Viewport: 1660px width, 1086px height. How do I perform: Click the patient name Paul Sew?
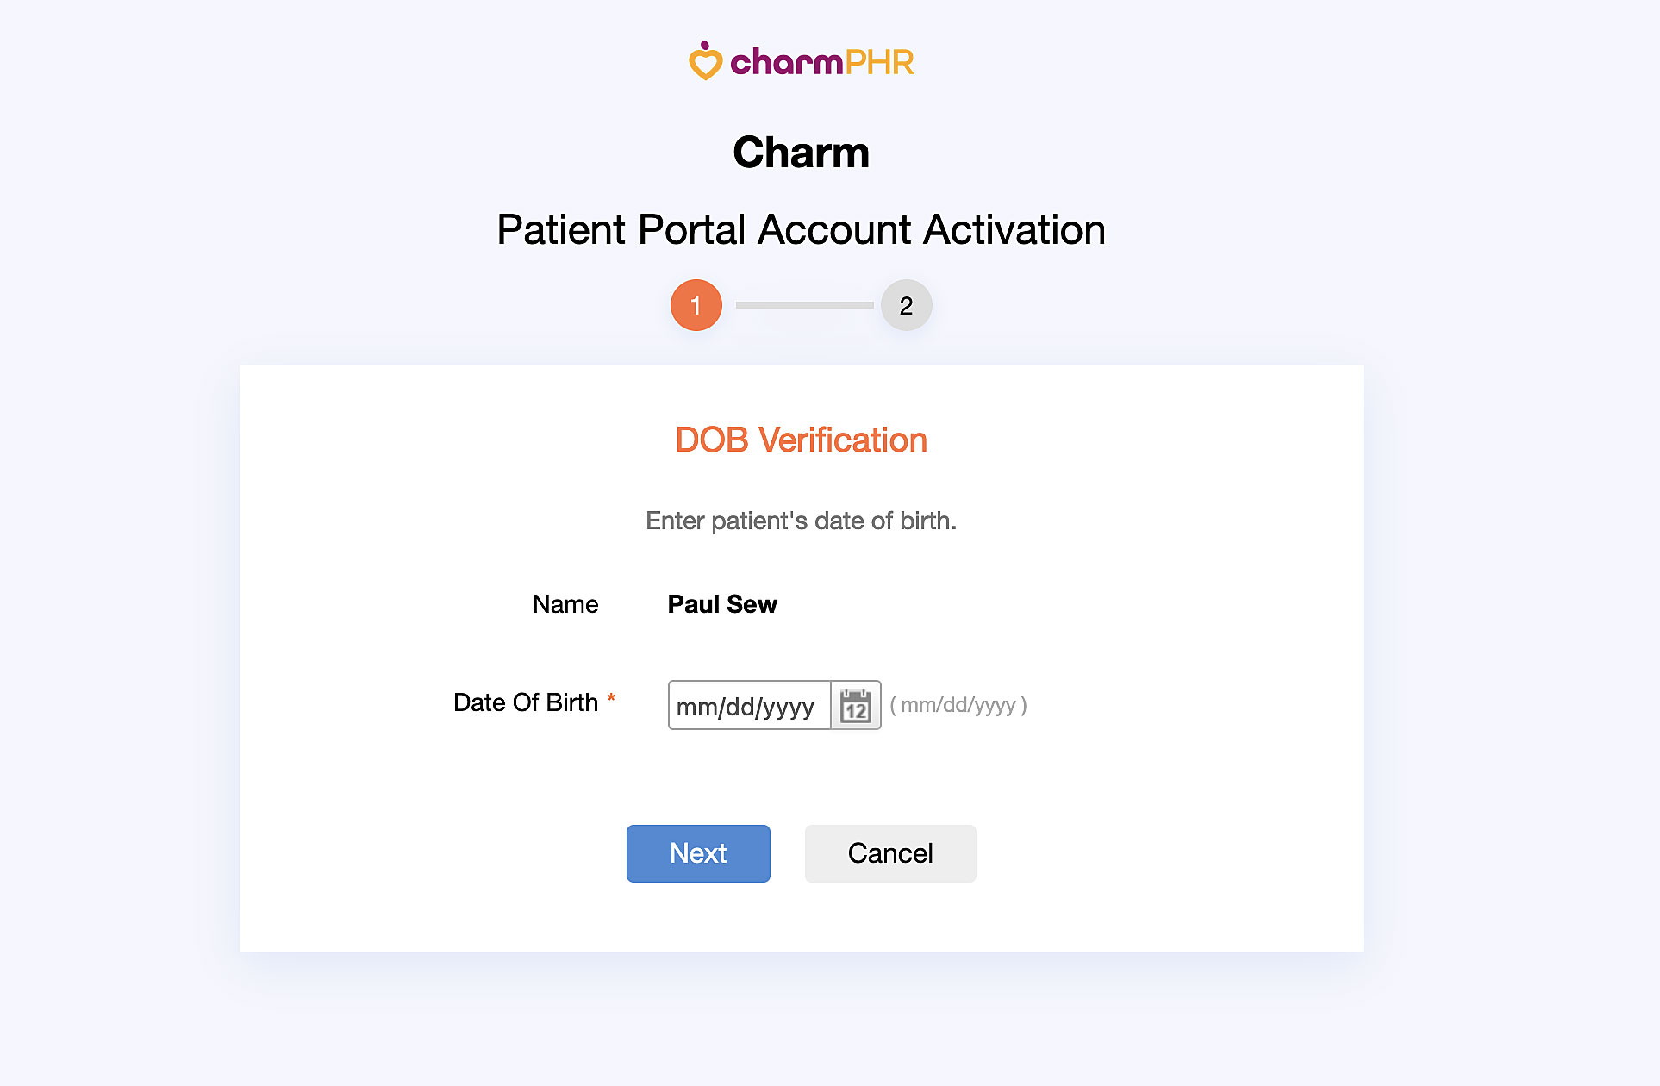(722, 604)
